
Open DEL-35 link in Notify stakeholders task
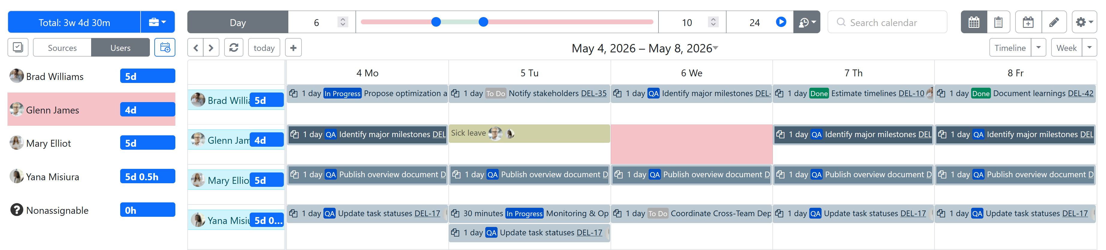pyautogui.click(x=593, y=93)
